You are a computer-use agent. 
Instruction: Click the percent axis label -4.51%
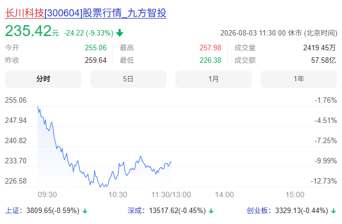pos(326,120)
